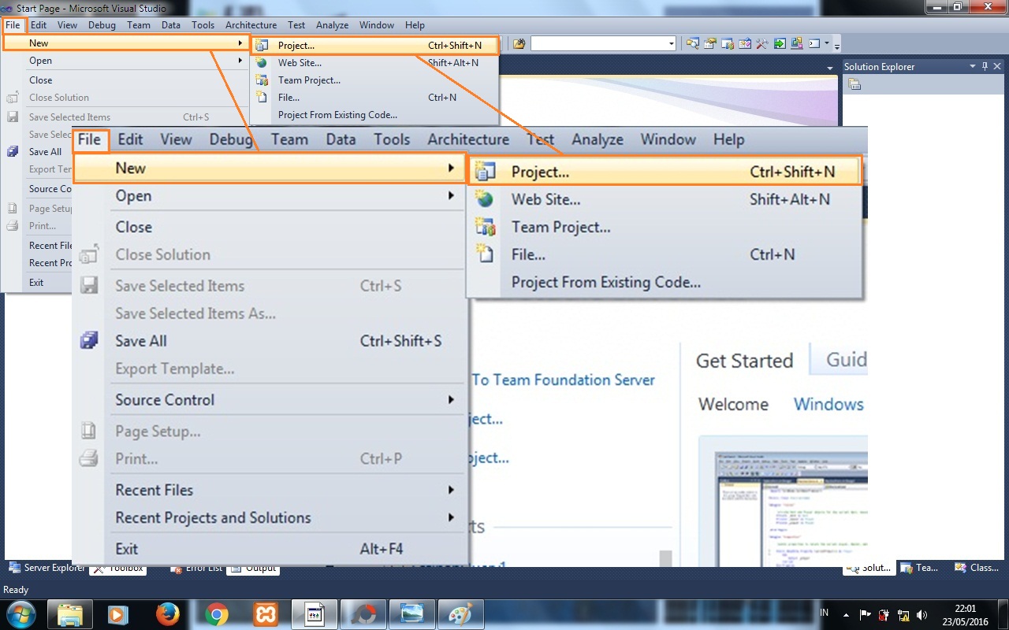Click the show hidden icons arrow in system tray
This screenshot has height=630, width=1009.
pos(846,613)
